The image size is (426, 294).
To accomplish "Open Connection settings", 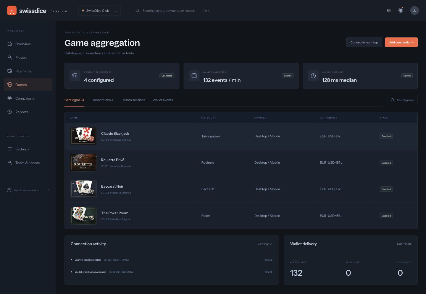I will [364, 42].
